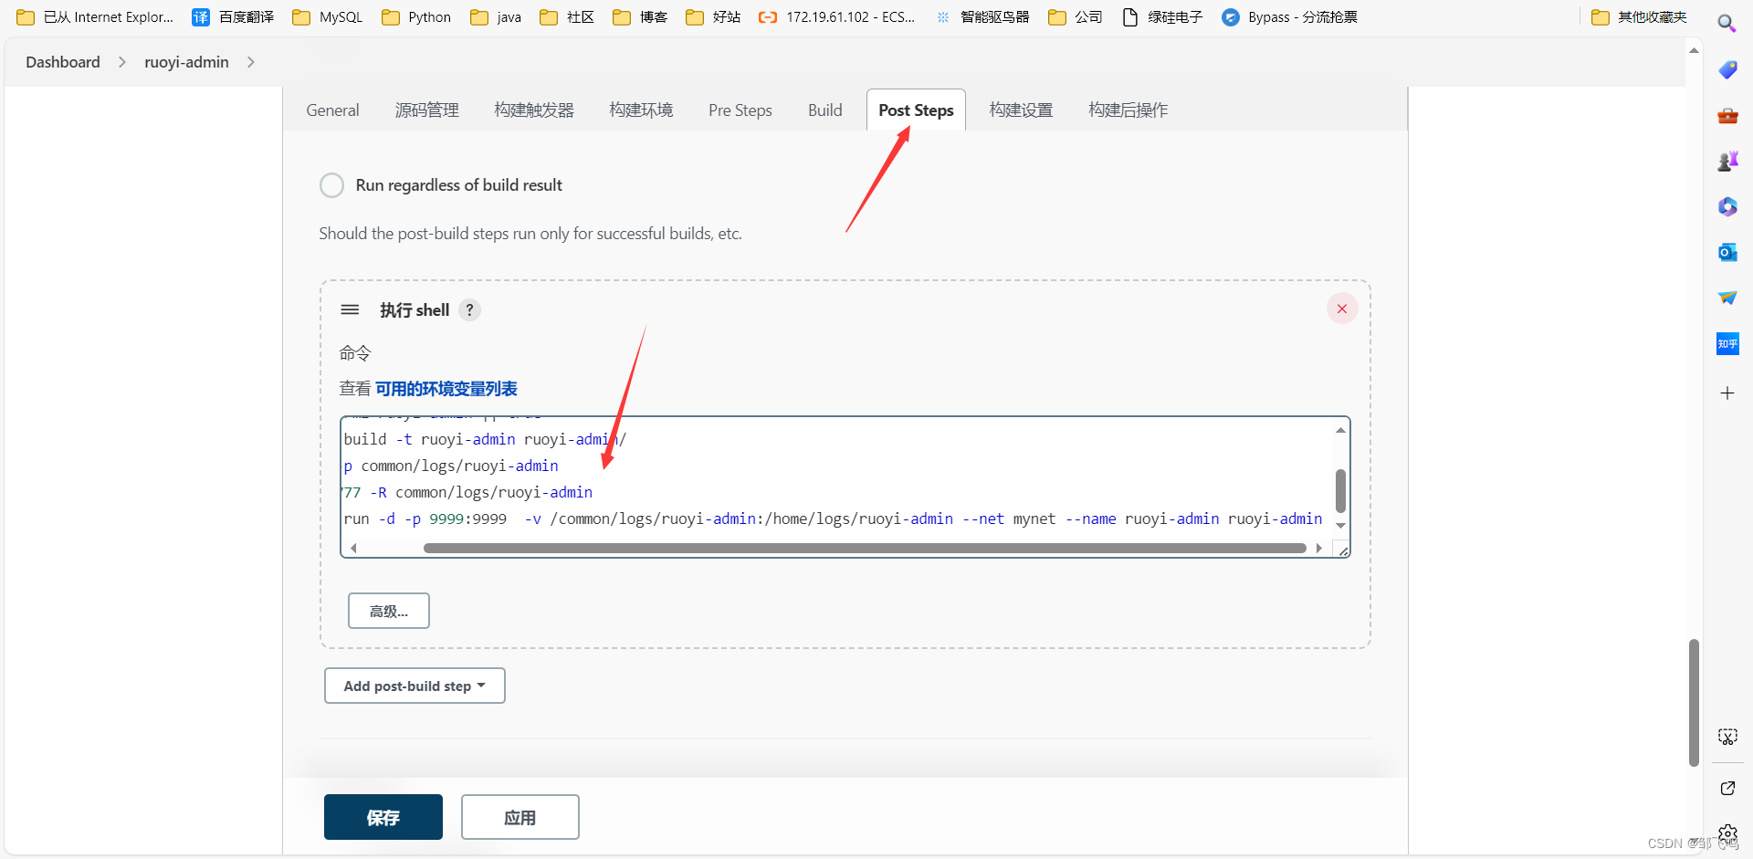This screenshot has height=859, width=1753.
Task: Click the drag handle of 执行 shell step
Action: (x=350, y=309)
